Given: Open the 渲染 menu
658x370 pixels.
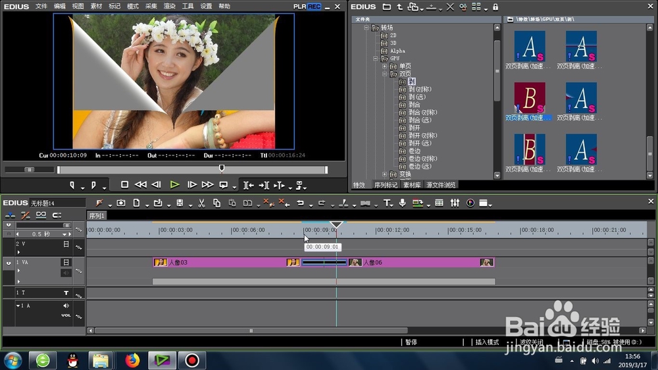Looking at the screenshot, I should 169,7.
